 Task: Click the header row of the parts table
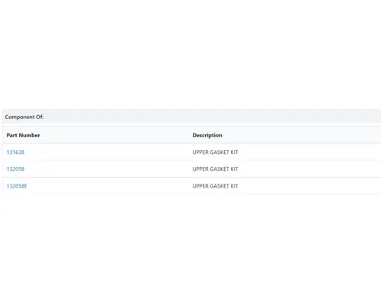192,135
